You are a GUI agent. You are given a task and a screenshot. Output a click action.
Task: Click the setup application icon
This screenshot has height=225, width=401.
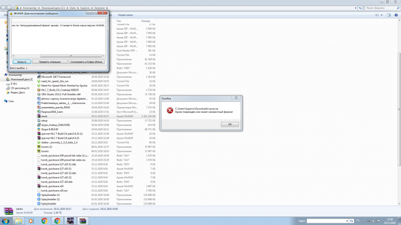coord(39,121)
